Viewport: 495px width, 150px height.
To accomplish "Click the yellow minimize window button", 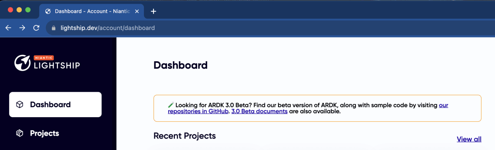I will [x=19, y=10].
